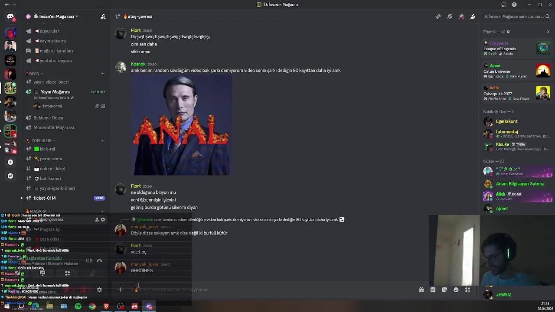Open member Kisuke in member list
Viewport: 555px width, 312px height.
(x=517, y=146)
